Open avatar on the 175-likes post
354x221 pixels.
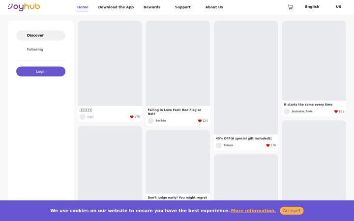(x=83, y=117)
